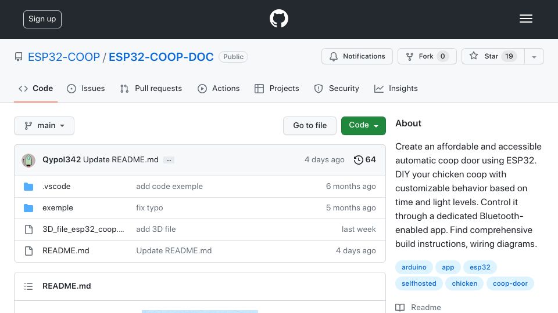558x313 pixels.
Task: Open the Readme link in About
Action: pos(418,307)
